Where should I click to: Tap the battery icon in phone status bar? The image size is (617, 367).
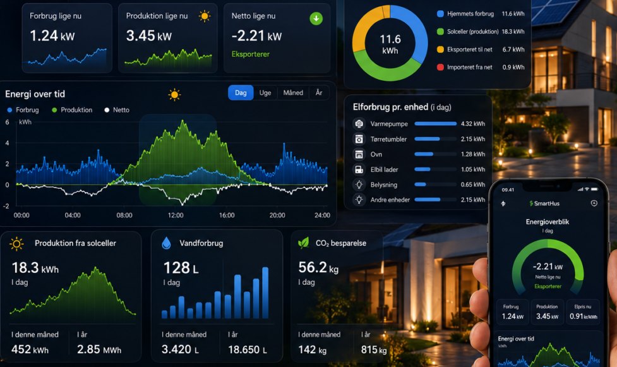pyautogui.click(x=594, y=190)
